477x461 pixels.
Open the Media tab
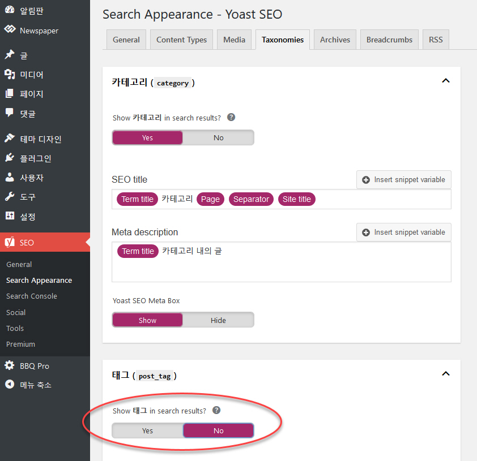pos(234,40)
